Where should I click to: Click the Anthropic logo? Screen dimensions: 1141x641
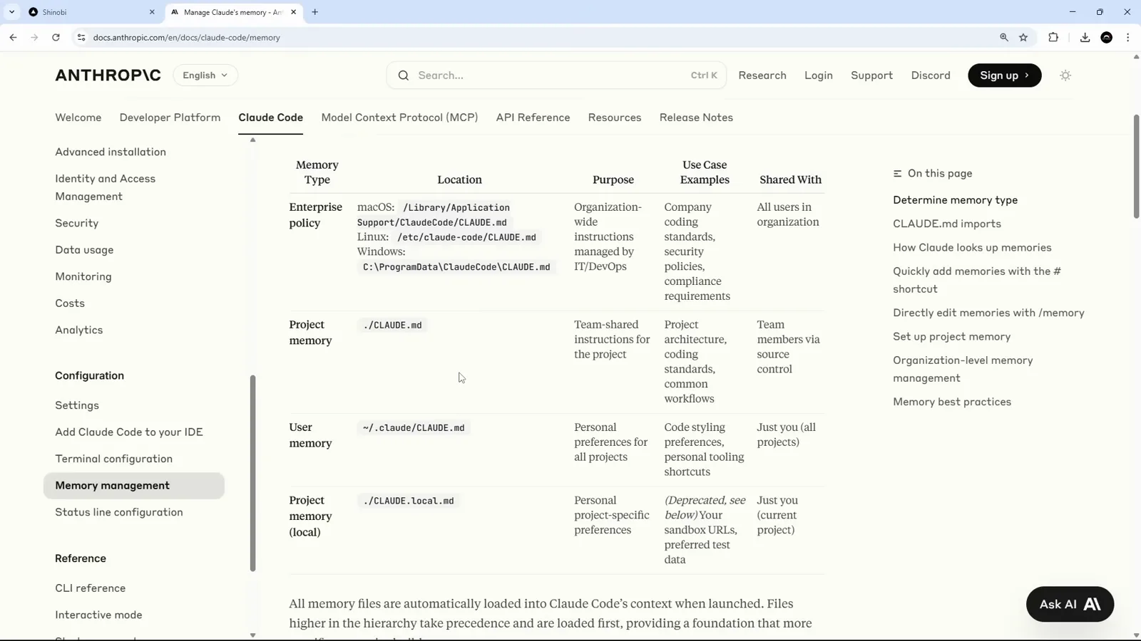coord(108,75)
